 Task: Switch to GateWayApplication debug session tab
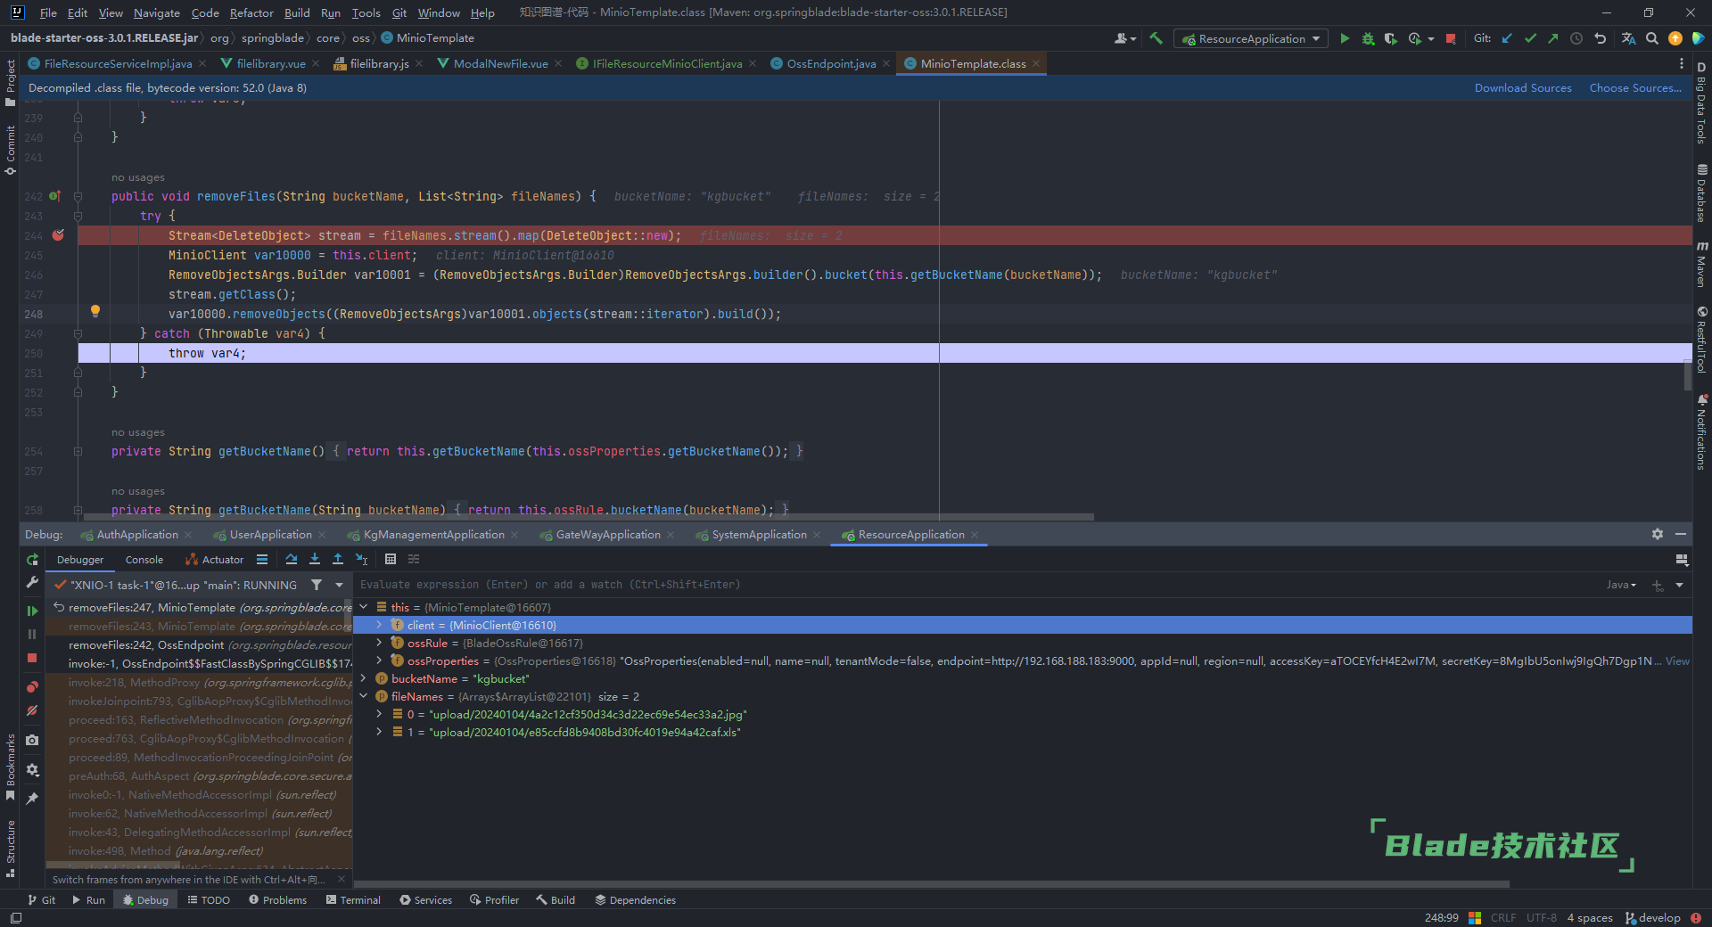coord(607,534)
